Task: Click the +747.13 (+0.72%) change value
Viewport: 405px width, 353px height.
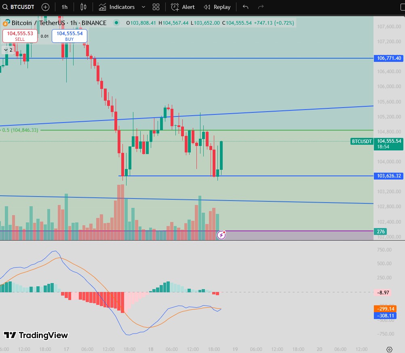Action: click(x=274, y=23)
